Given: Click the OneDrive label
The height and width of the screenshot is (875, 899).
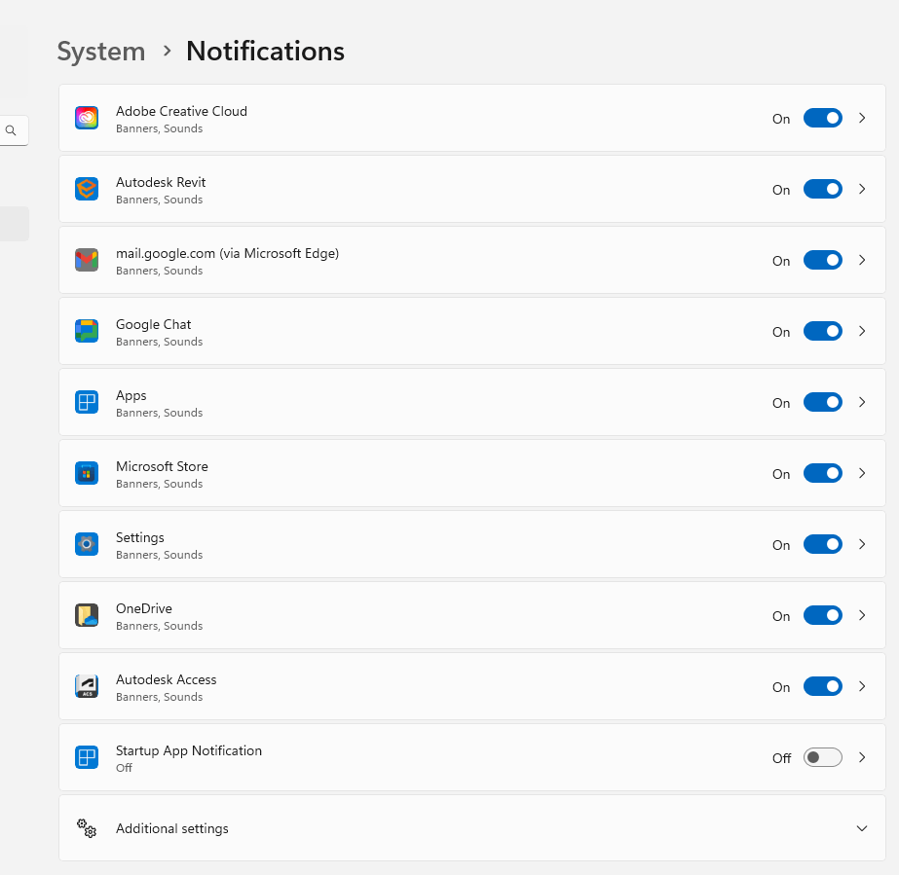Looking at the screenshot, I should tap(144, 608).
